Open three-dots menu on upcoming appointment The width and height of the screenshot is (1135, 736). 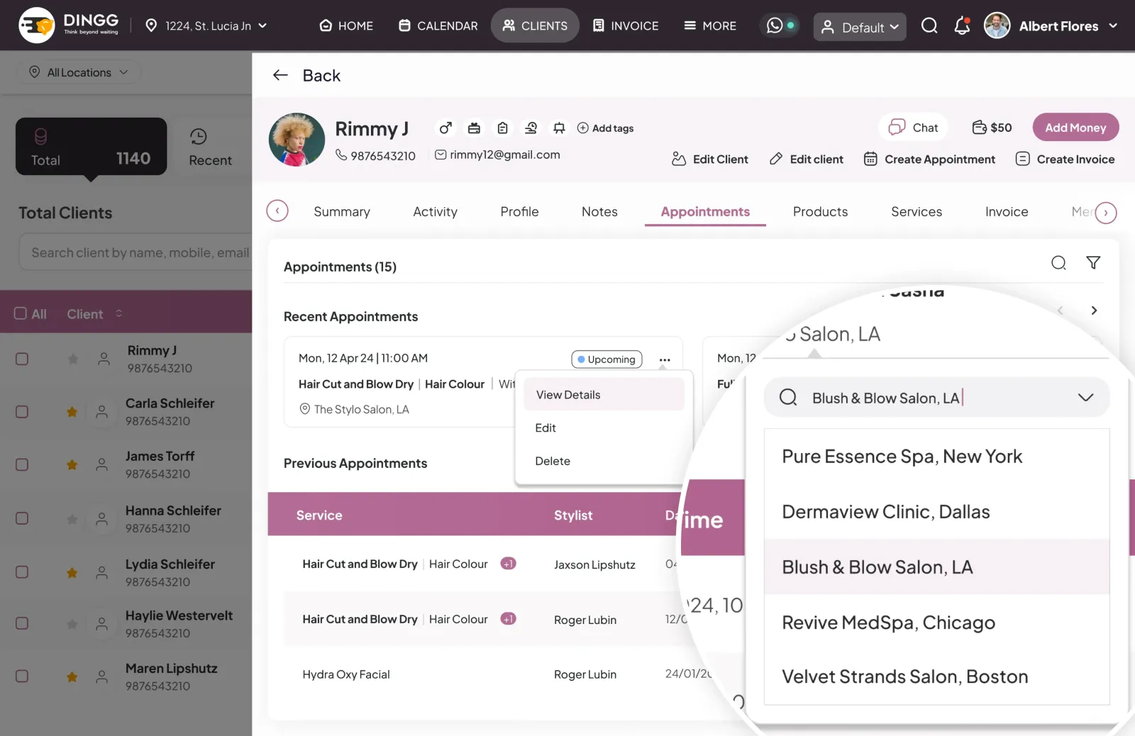[x=665, y=359]
